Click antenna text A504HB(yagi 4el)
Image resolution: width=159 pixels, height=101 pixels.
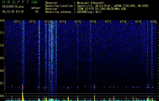coord(89,12)
